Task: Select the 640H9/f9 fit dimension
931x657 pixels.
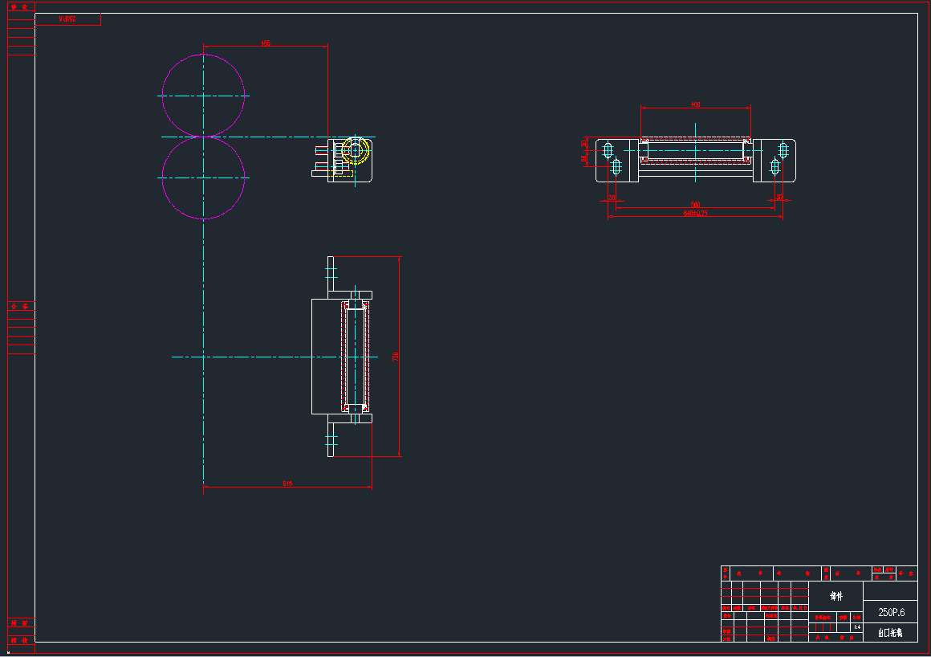Action: click(x=695, y=213)
